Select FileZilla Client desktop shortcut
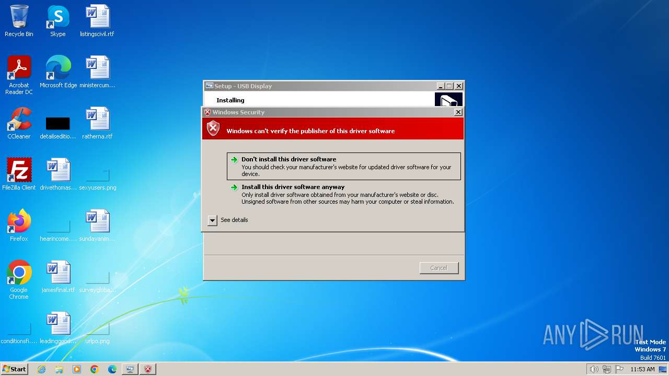Screen dimensions: 669x376 19,174
